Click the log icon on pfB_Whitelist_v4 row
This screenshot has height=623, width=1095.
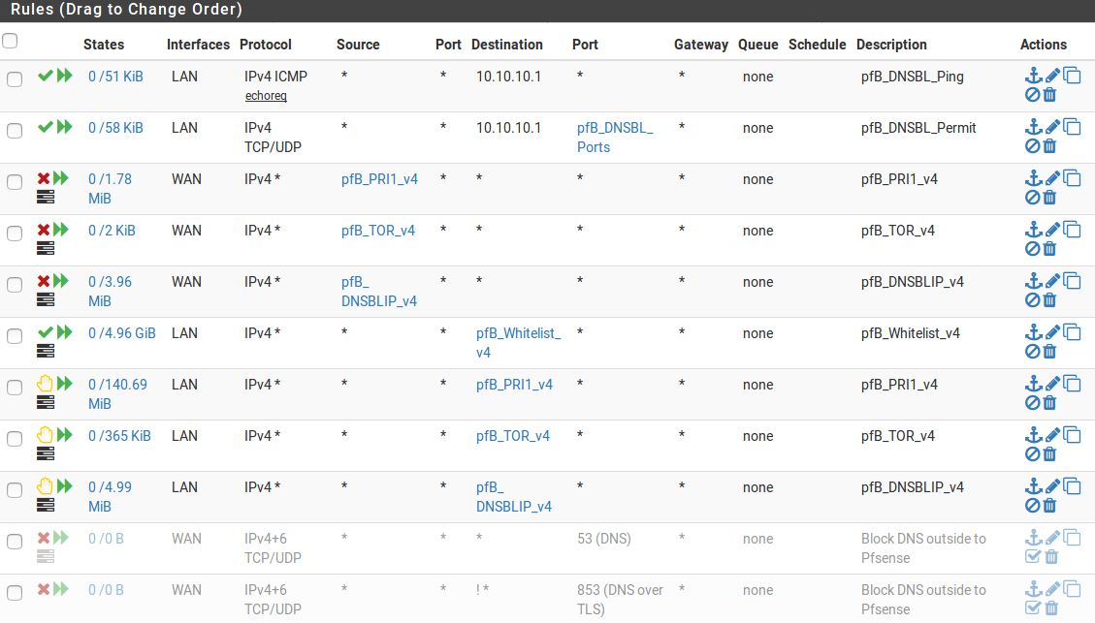pos(46,351)
